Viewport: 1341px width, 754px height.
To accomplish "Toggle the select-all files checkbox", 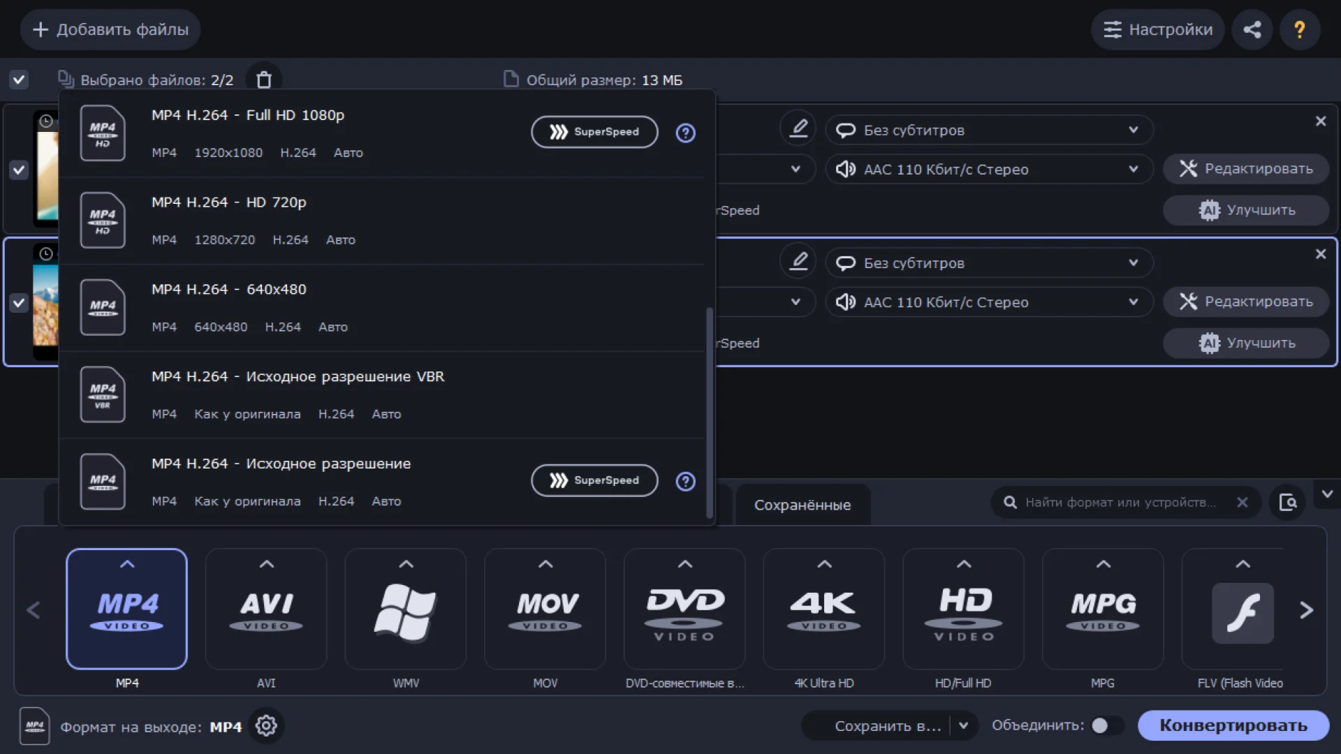I will click(19, 80).
